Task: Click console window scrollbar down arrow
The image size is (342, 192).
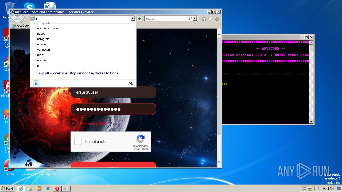Action: point(311,122)
